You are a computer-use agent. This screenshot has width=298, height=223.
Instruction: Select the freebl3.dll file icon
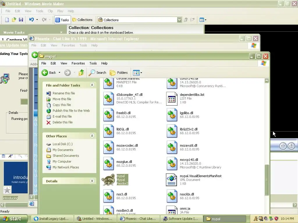pyautogui.click(x=108, y=115)
